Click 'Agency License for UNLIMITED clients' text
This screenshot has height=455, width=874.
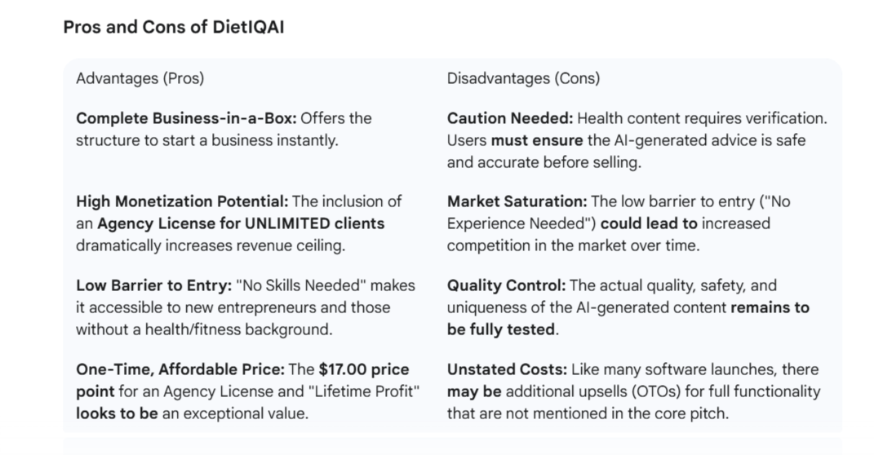(241, 223)
